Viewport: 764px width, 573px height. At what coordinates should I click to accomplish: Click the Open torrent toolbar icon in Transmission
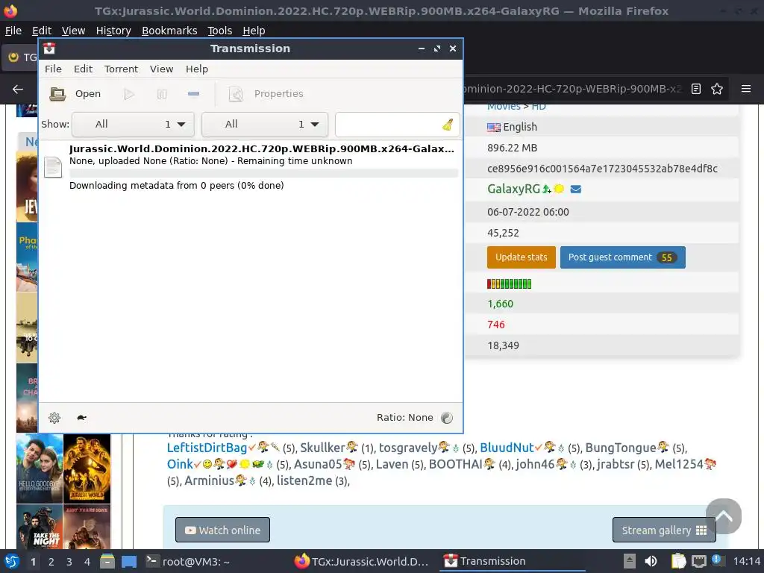click(x=58, y=93)
